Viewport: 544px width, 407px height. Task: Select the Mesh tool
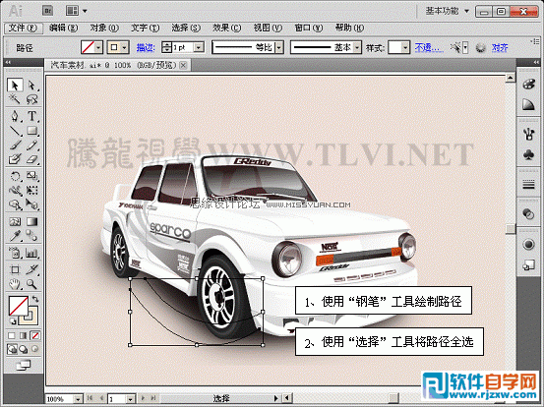pyautogui.click(x=15, y=221)
